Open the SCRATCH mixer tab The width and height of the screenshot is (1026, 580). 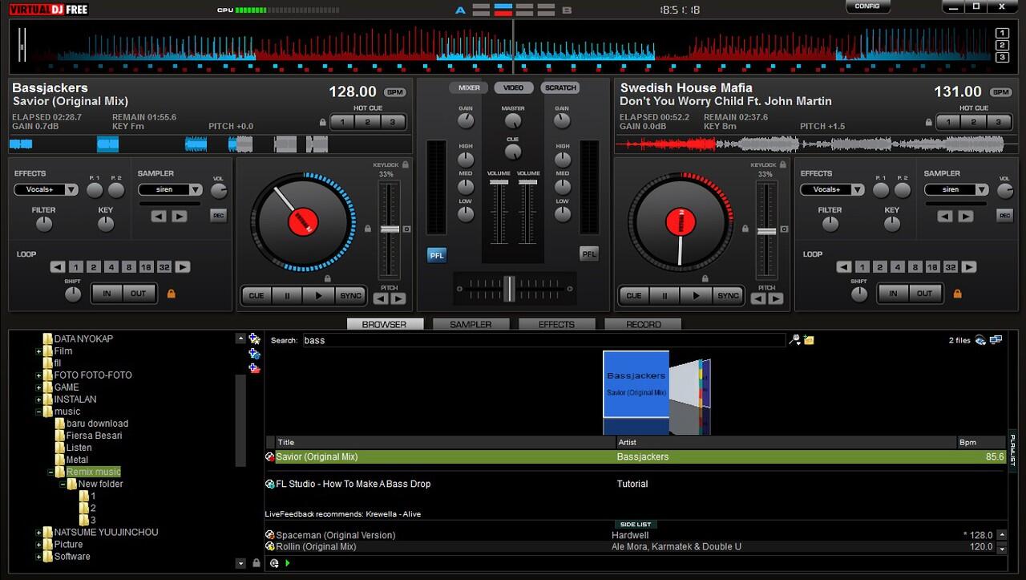pos(560,87)
